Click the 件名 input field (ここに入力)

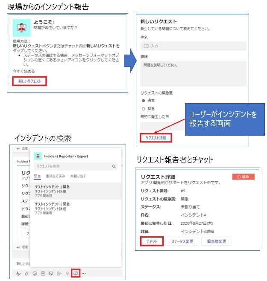[193, 46]
